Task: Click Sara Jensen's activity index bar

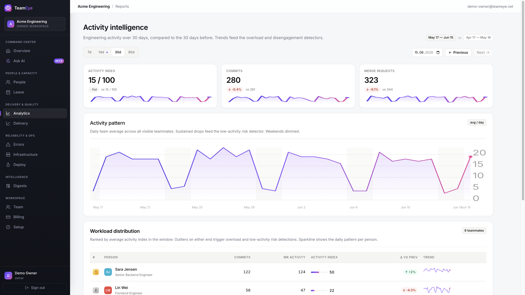Action: pos(319,272)
